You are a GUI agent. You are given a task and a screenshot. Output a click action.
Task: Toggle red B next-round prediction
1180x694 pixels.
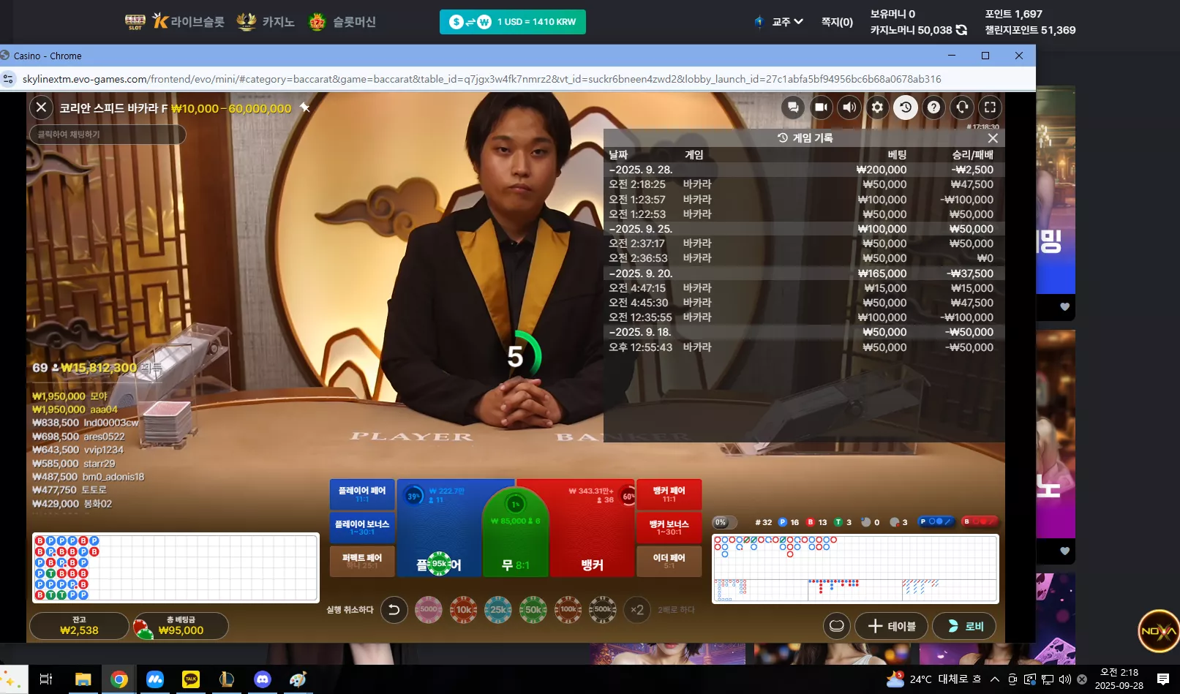[x=980, y=521]
